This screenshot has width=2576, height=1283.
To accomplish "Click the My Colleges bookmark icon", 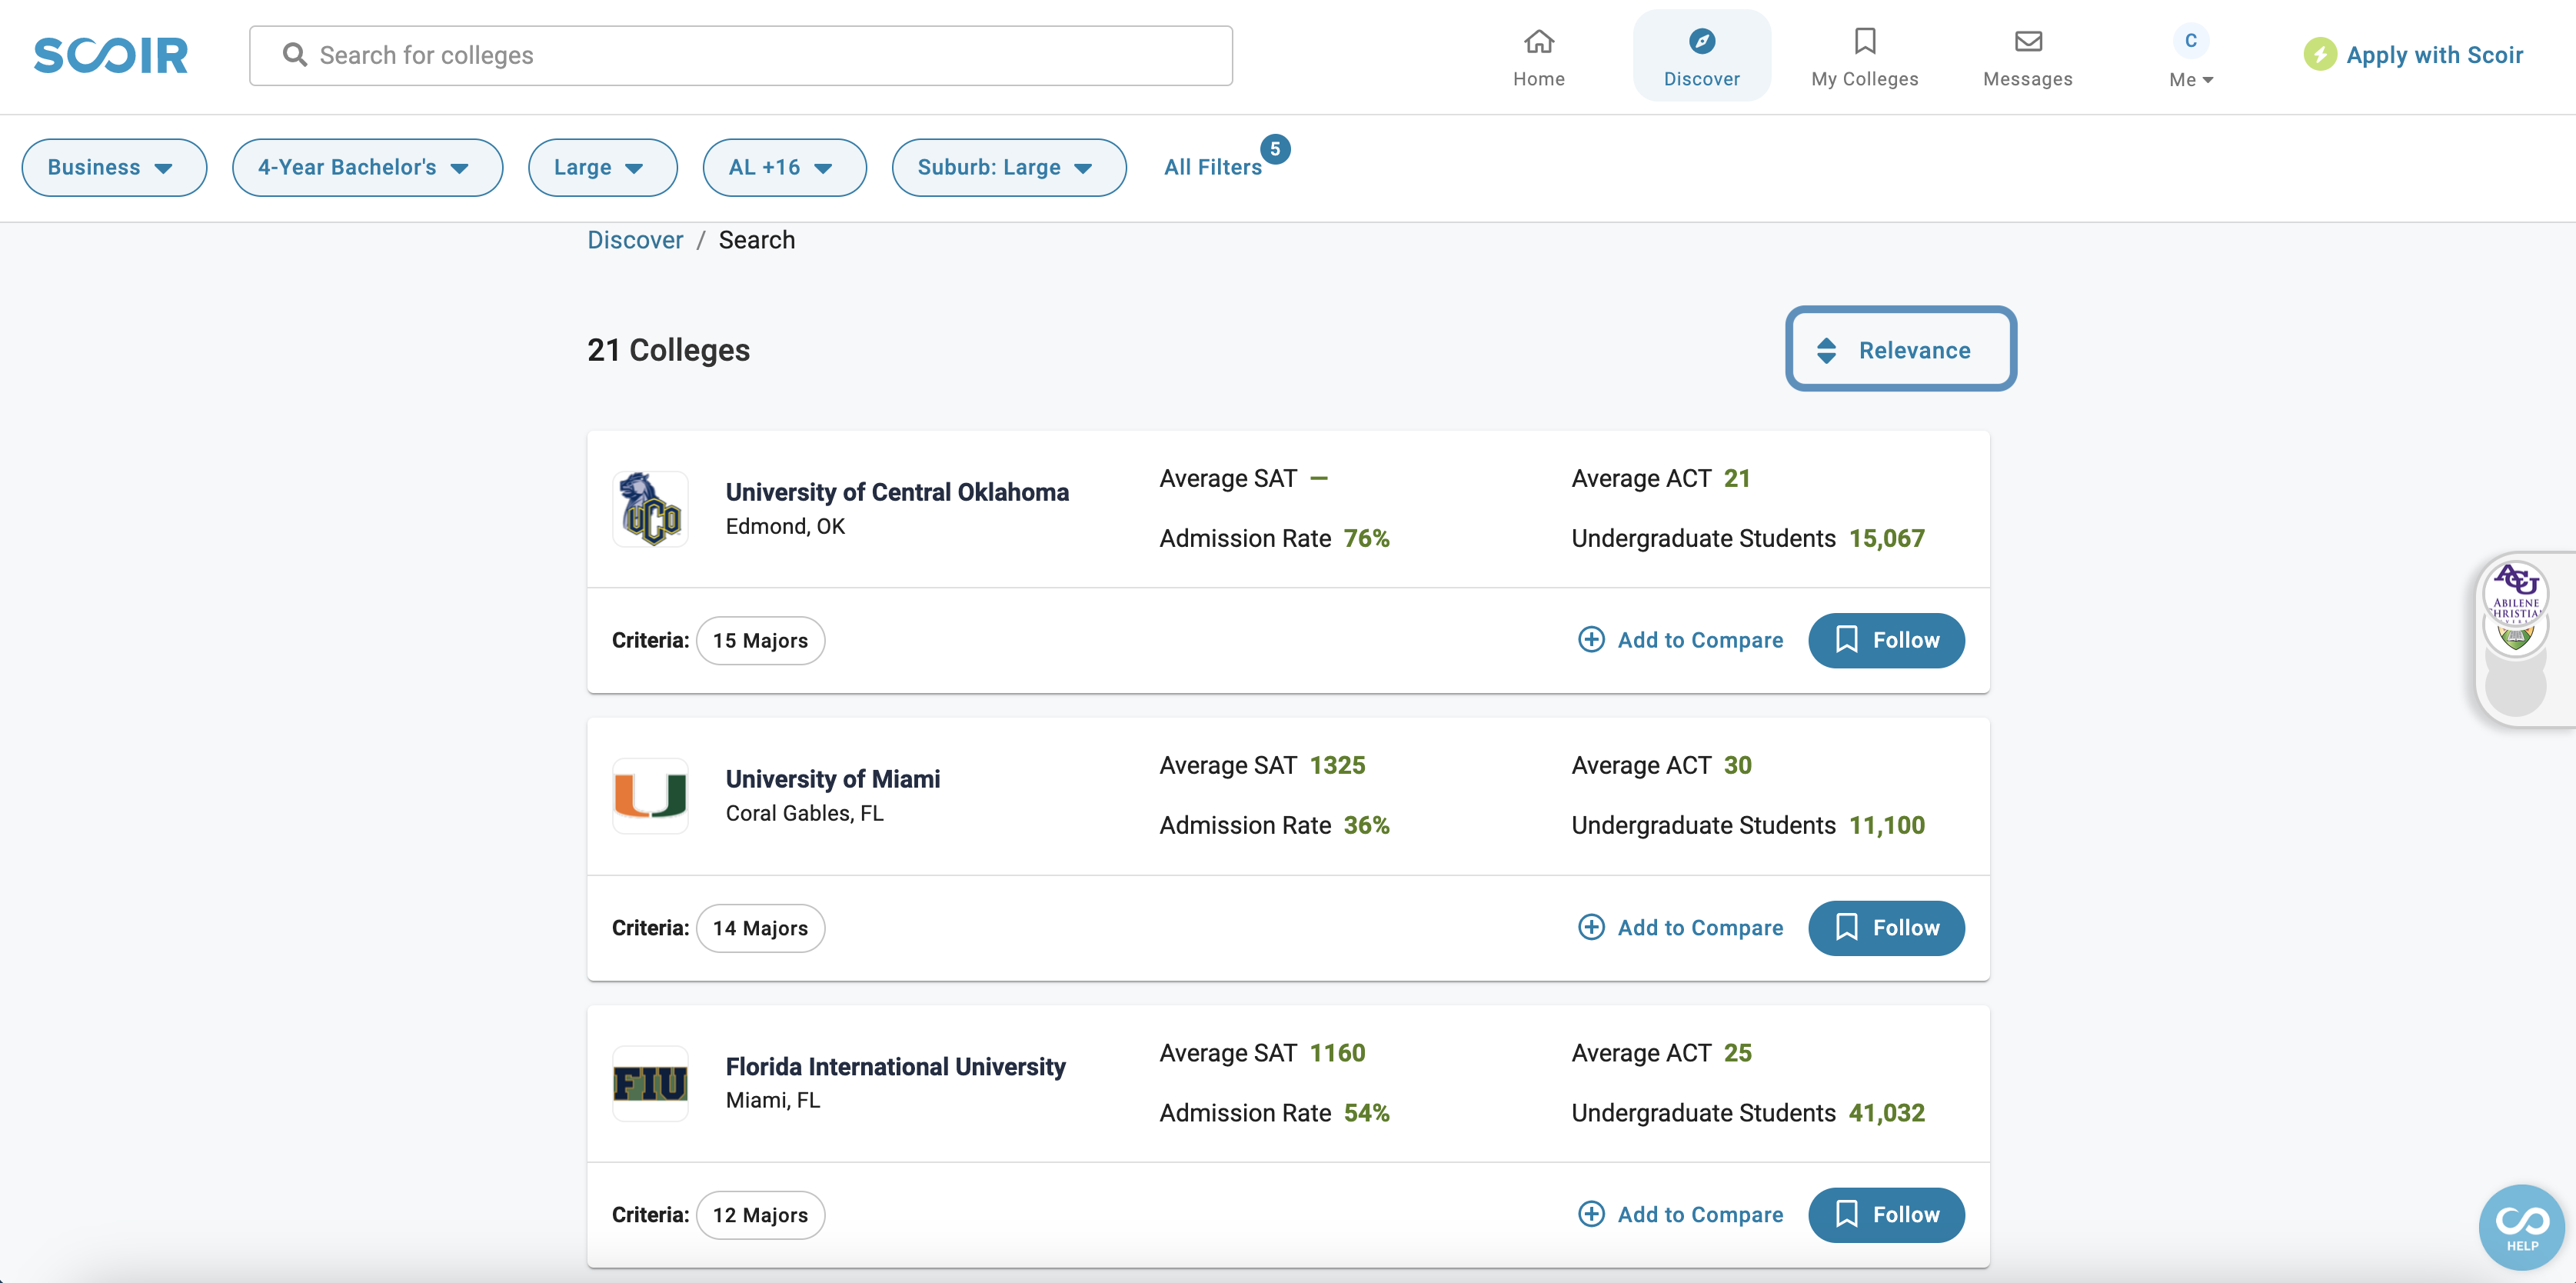I will tap(1864, 41).
